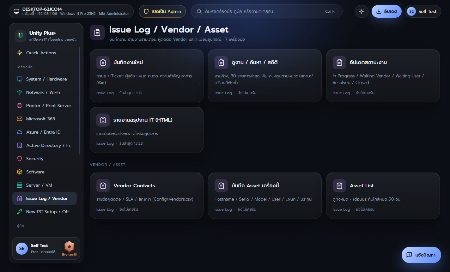The height and width of the screenshot is (272, 450).
Task: Click the Active Directory building icon
Action: point(20,145)
